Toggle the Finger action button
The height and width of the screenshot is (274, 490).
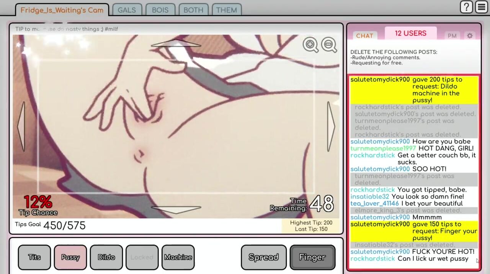312,257
